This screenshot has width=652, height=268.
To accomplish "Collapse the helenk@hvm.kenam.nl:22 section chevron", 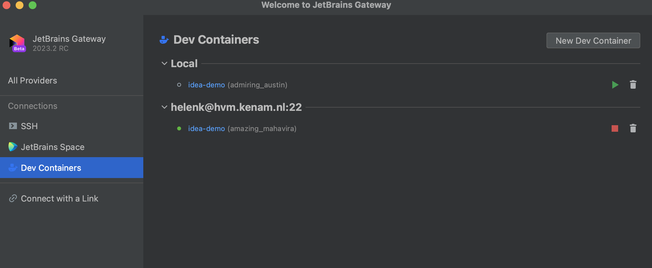I will [x=164, y=107].
